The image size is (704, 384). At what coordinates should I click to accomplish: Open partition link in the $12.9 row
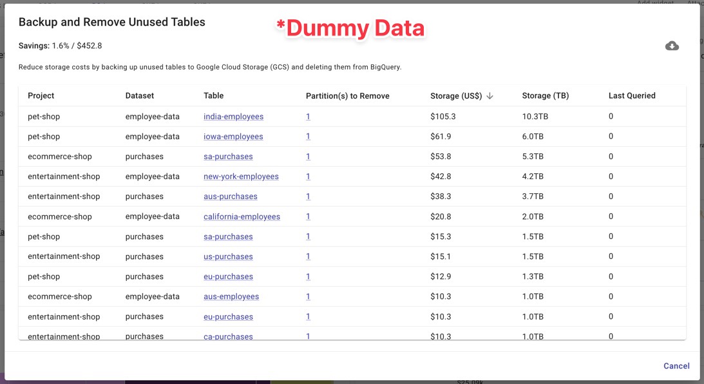point(308,276)
